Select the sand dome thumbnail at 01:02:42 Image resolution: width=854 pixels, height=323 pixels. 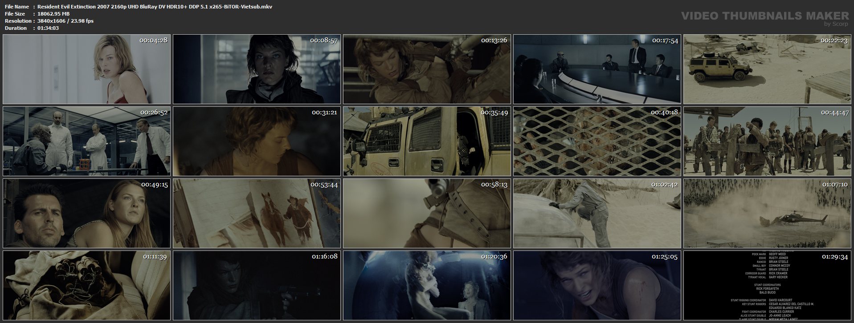[597, 214]
